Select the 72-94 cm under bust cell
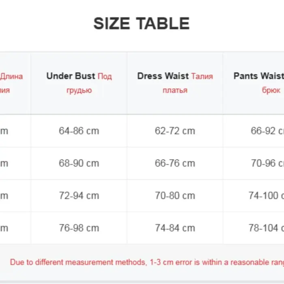 point(79,196)
